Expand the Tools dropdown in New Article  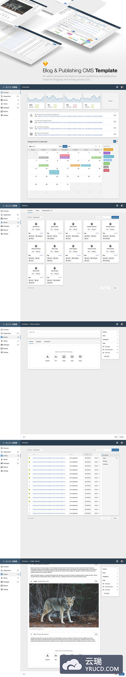pyautogui.click(x=110, y=336)
